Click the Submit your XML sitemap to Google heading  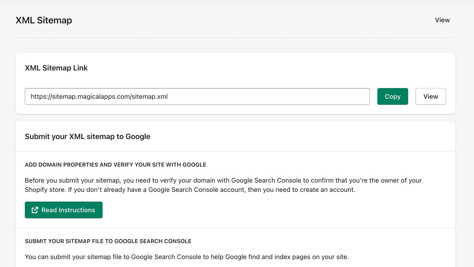click(x=87, y=136)
